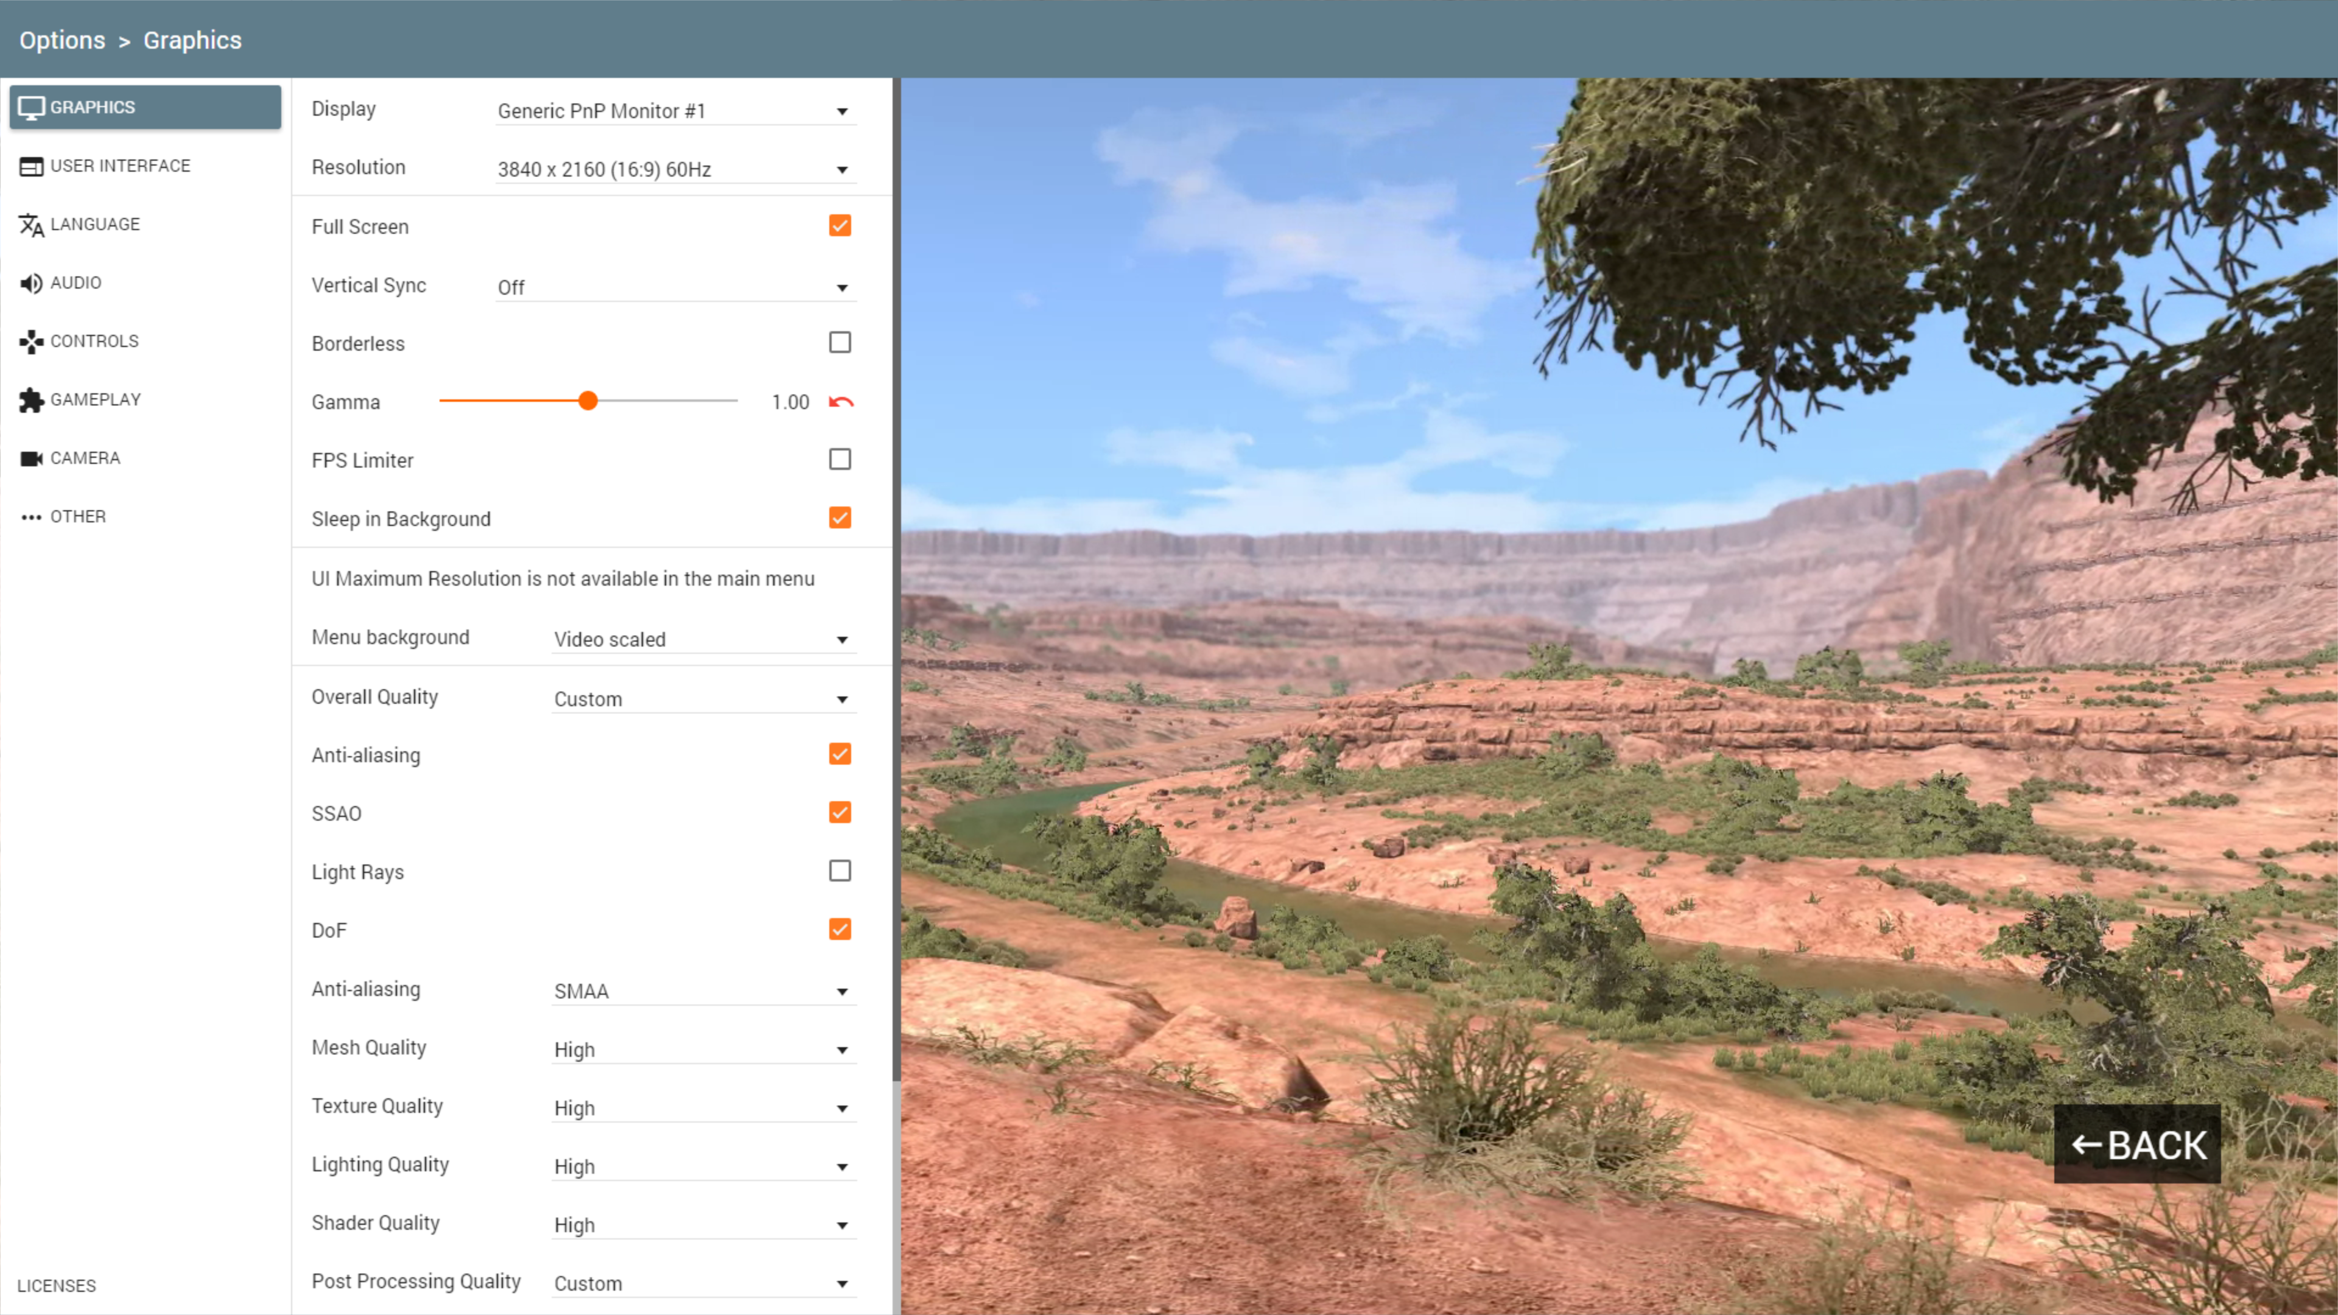The image size is (2338, 1315).
Task: Enable the Light Rays checkbox
Action: 840,871
